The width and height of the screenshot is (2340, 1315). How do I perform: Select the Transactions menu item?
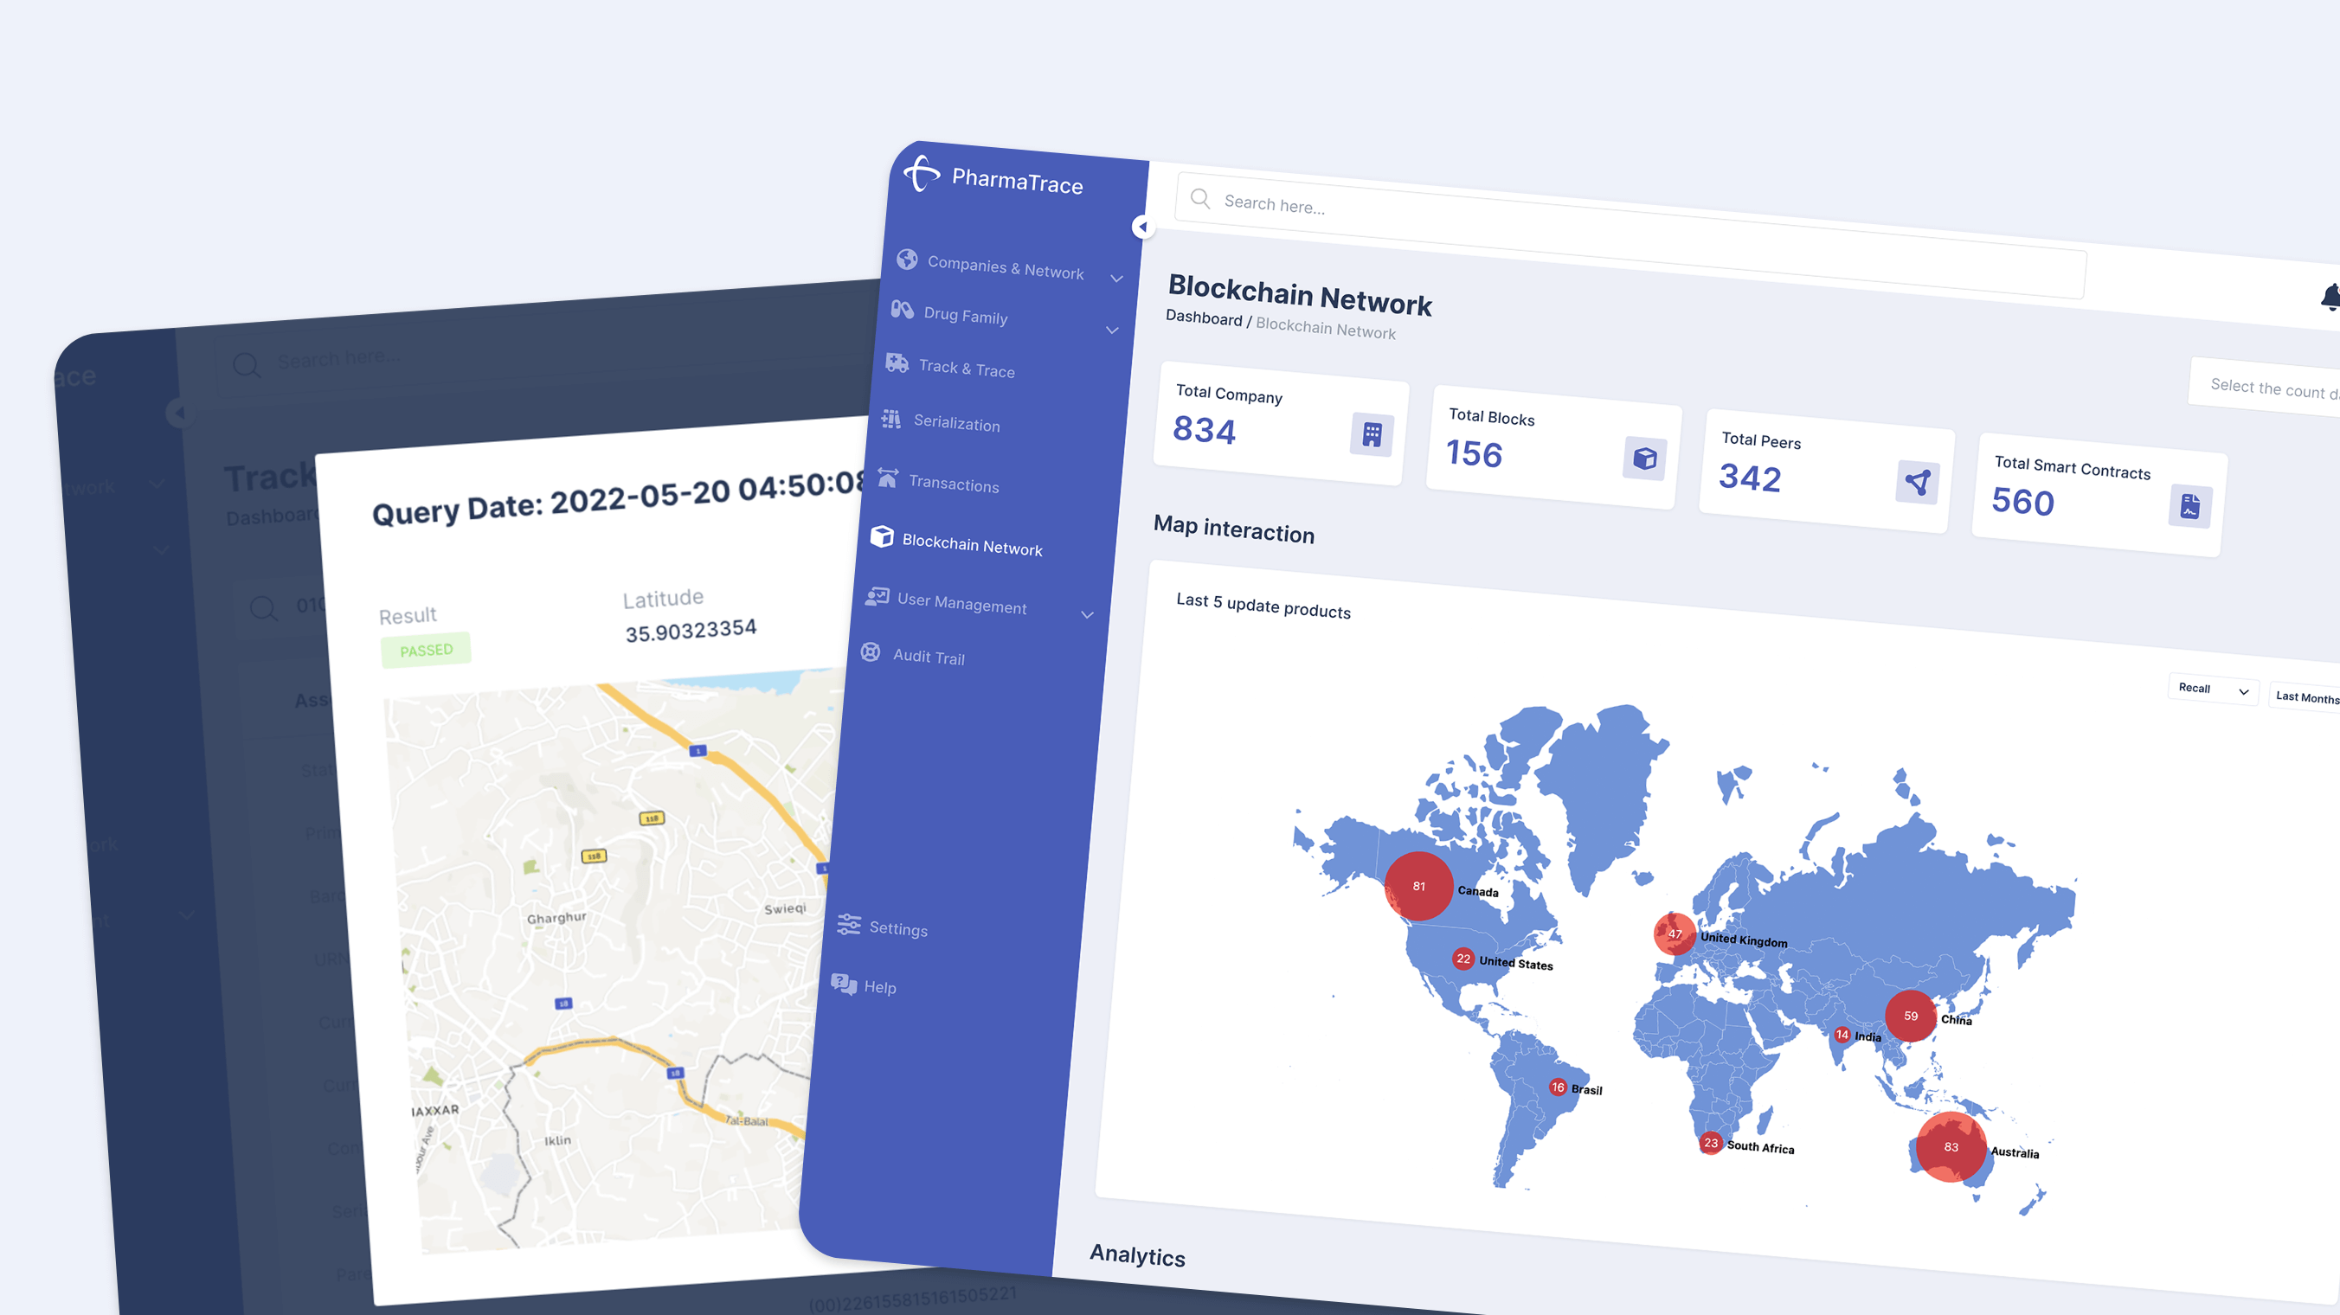[x=953, y=484]
